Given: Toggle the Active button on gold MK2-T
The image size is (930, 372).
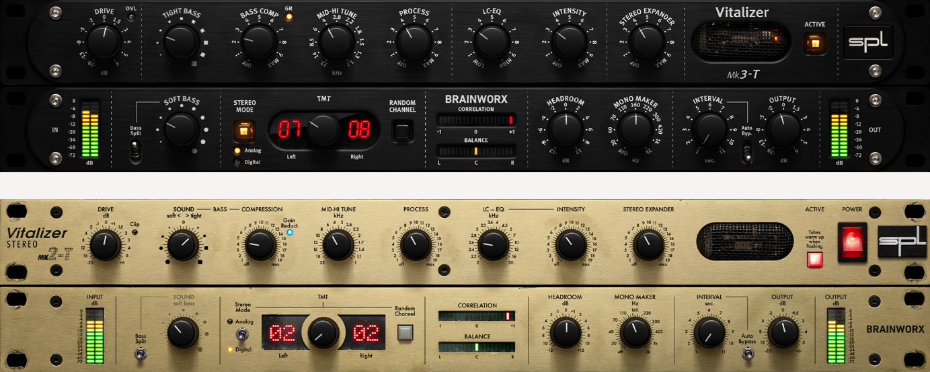Looking at the screenshot, I should click(815, 260).
